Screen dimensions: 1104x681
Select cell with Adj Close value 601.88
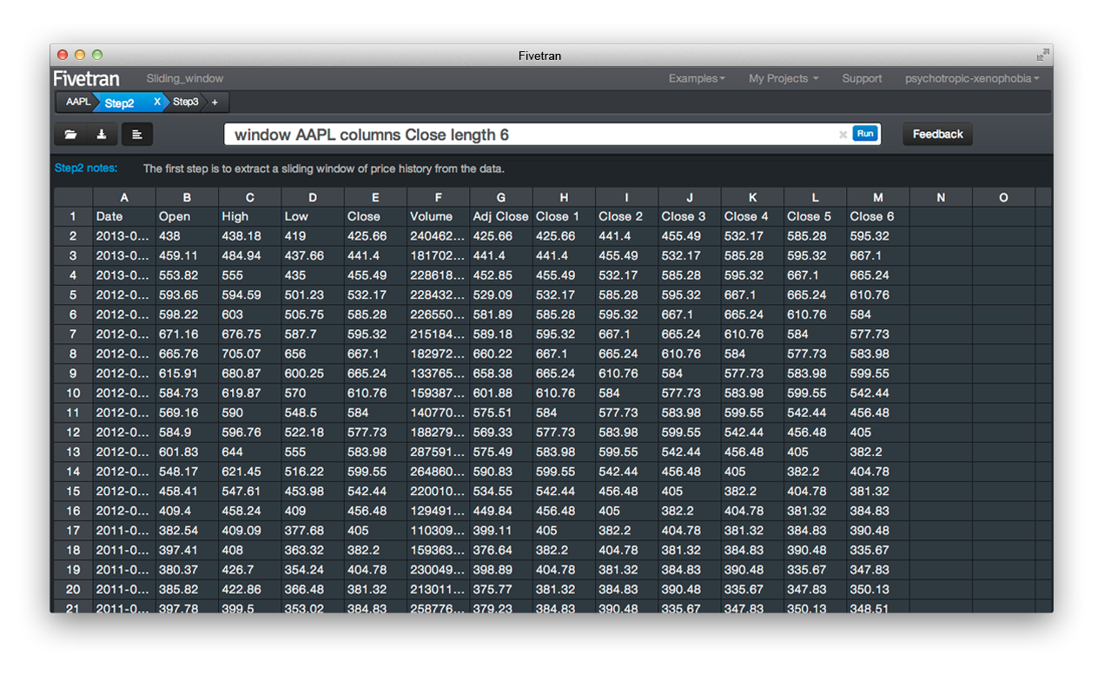(500, 393)
